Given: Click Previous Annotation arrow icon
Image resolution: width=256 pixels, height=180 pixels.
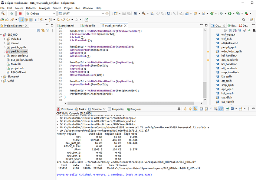Looking at the screenshot, I should (x=50, y=20).
